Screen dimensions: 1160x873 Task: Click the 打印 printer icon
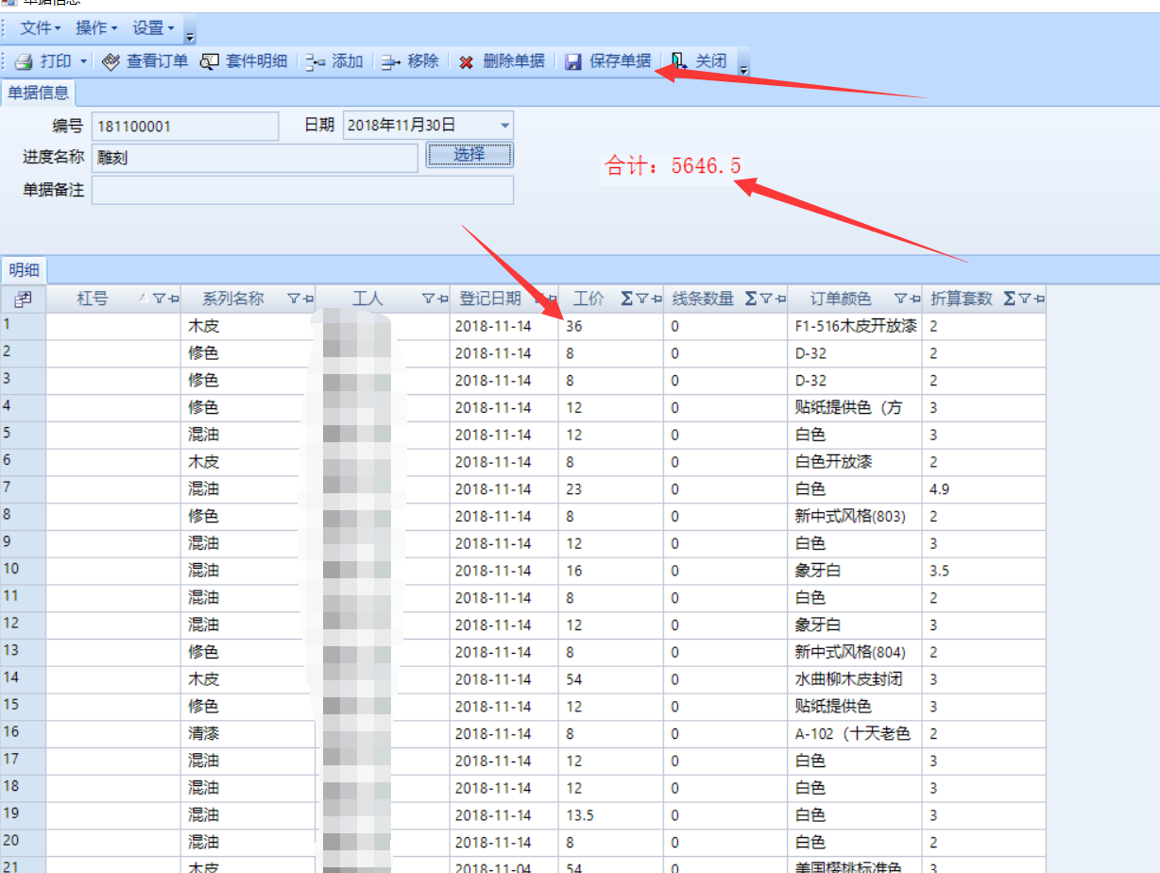pyautogui.click(x=24, y=61)
